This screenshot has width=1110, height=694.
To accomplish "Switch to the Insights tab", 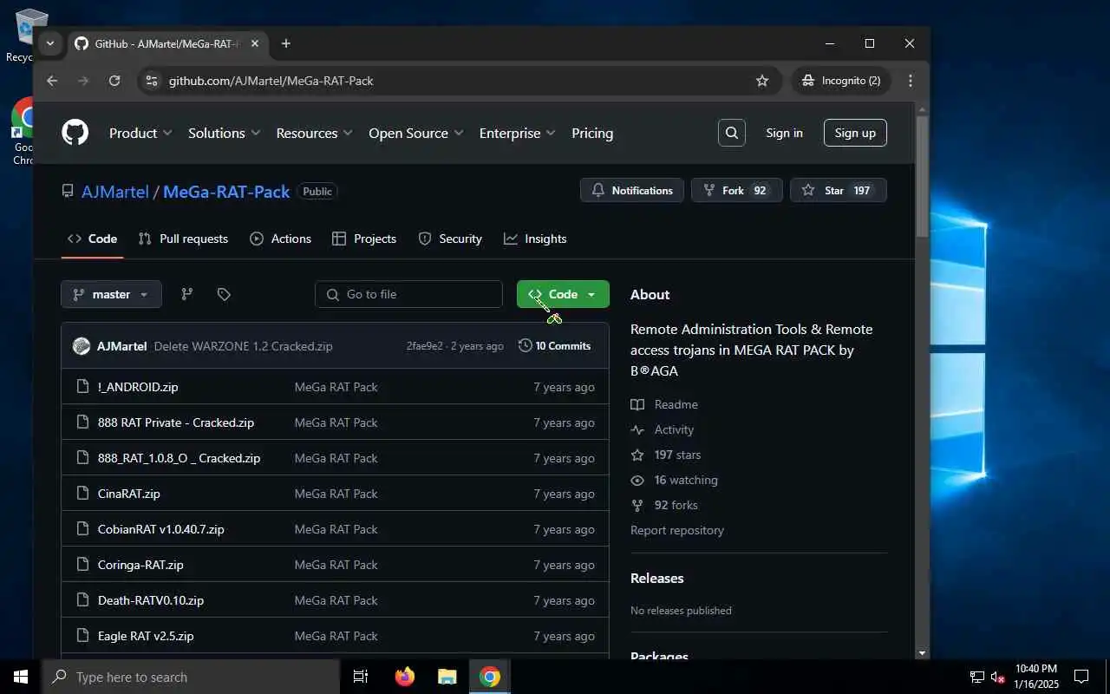I will pos(535,239).
